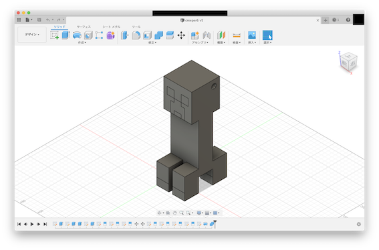This screenshot has width=379, height=250.
Task: Switch to the ツール tab
Action: tap(136, 27)
